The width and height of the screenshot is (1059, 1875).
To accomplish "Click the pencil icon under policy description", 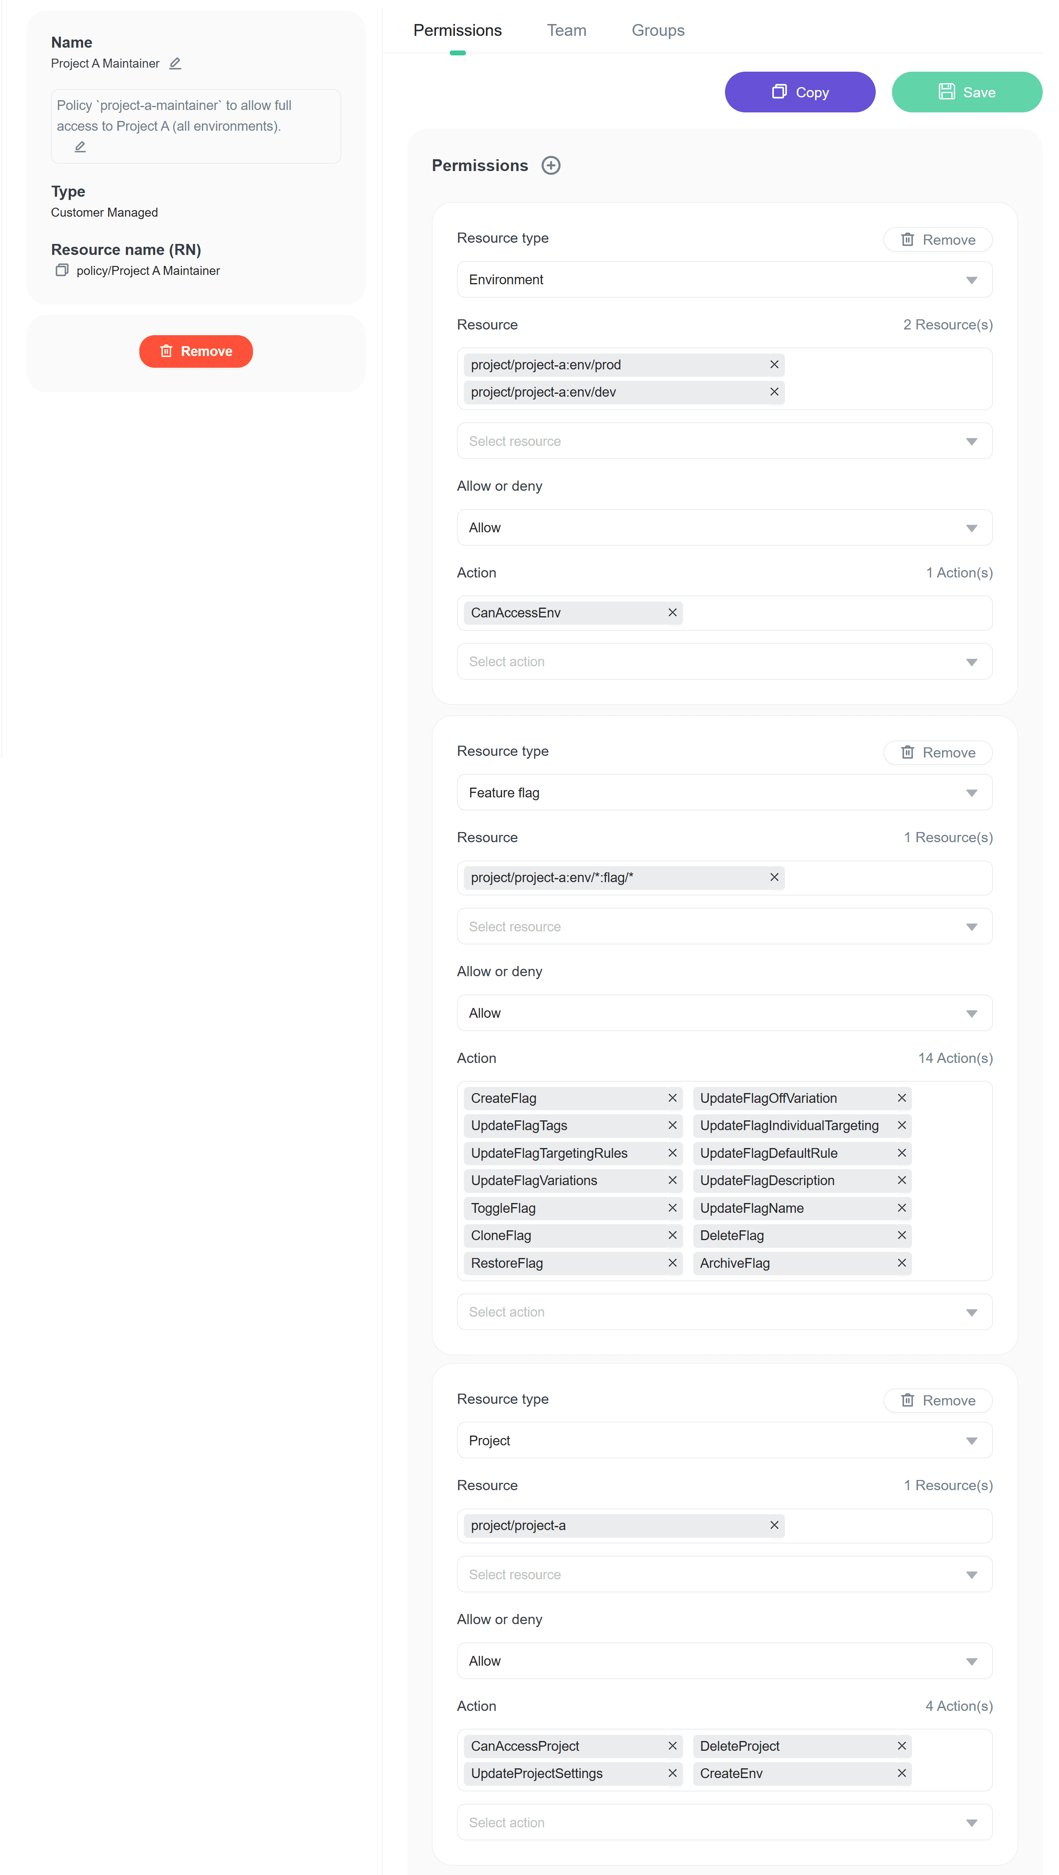I will click(x=80, y=147).
